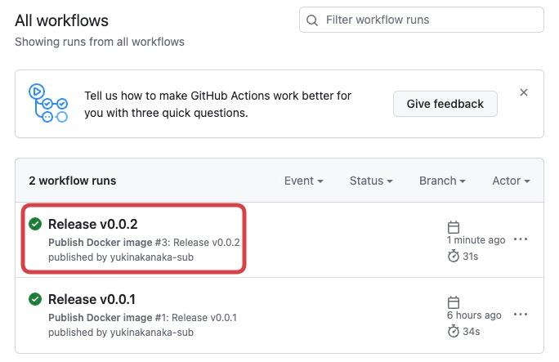
Task: Click stopwatch icon beside 31s duration
Action: click(x=454, y=256)
